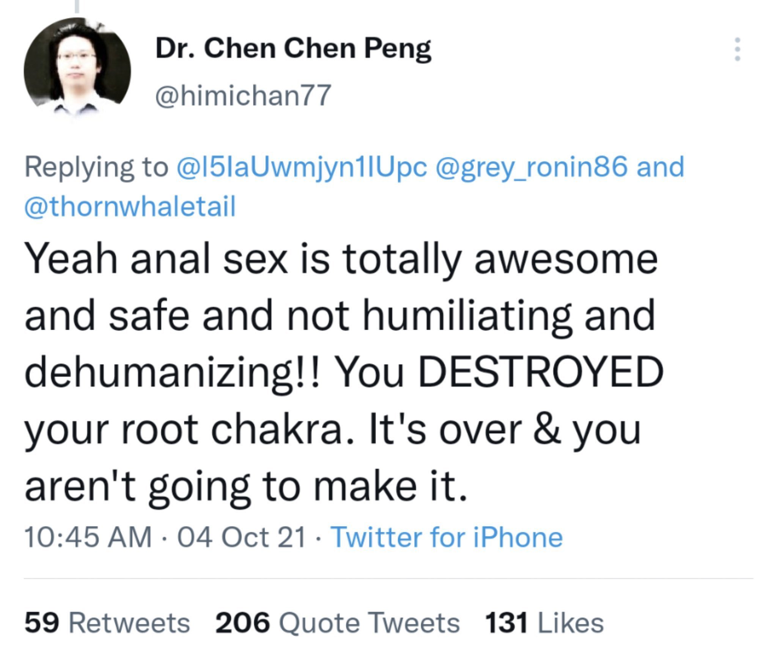This screenshot has height=665, width=777.
Task: Open the @thornwhaletail mention link
Action: pyautogui.click(x=130, y=207)
